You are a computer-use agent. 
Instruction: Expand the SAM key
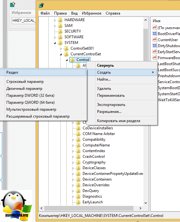point(55,26)
